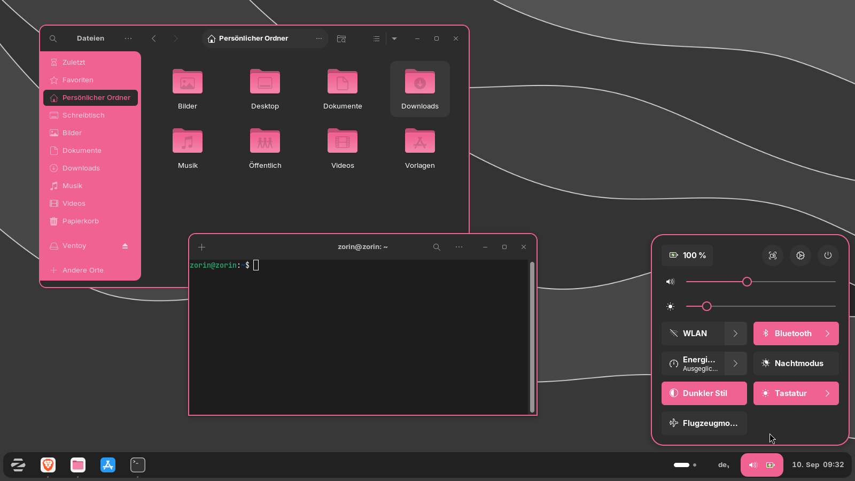Launch Brave browser from the taskbar

coord(48,465)
